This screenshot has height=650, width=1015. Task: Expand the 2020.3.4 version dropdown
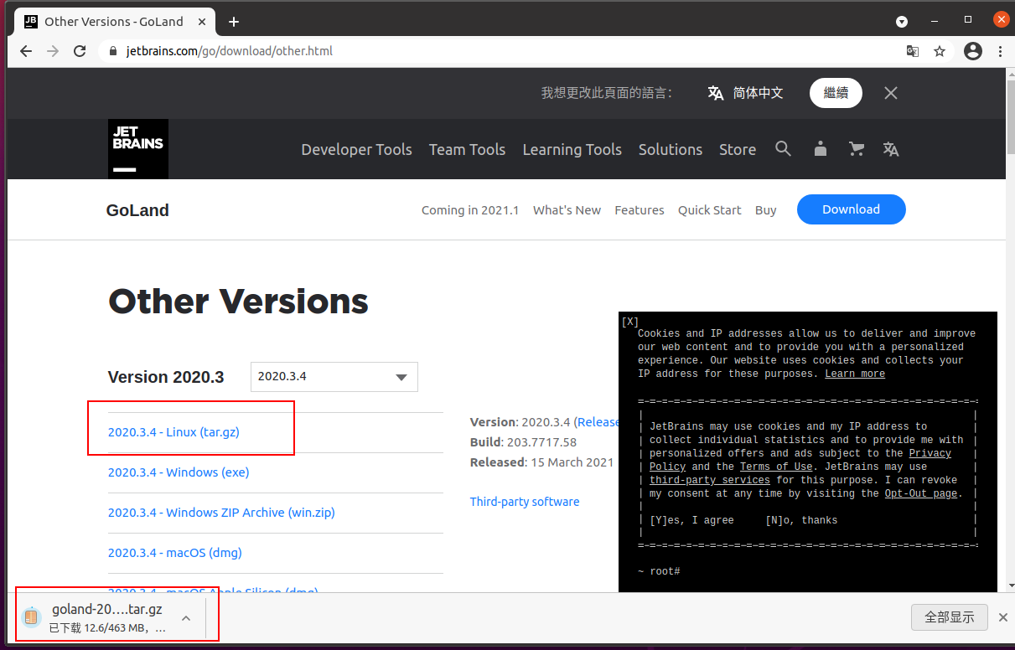pos(334,377)
